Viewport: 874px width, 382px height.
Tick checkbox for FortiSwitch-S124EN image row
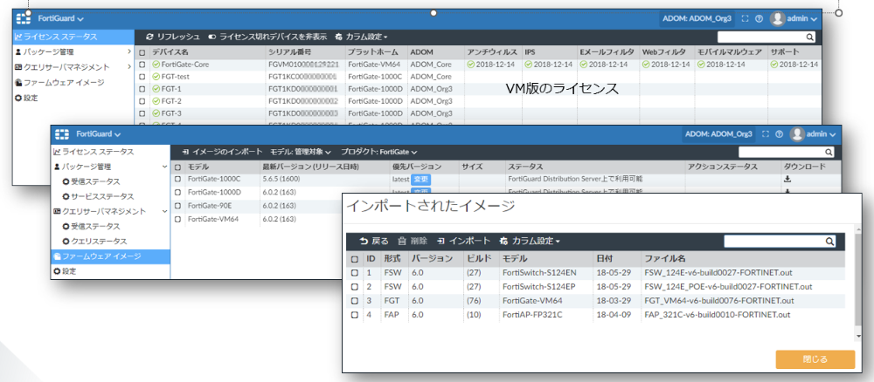pyautogui.click(x=355, y=273)
